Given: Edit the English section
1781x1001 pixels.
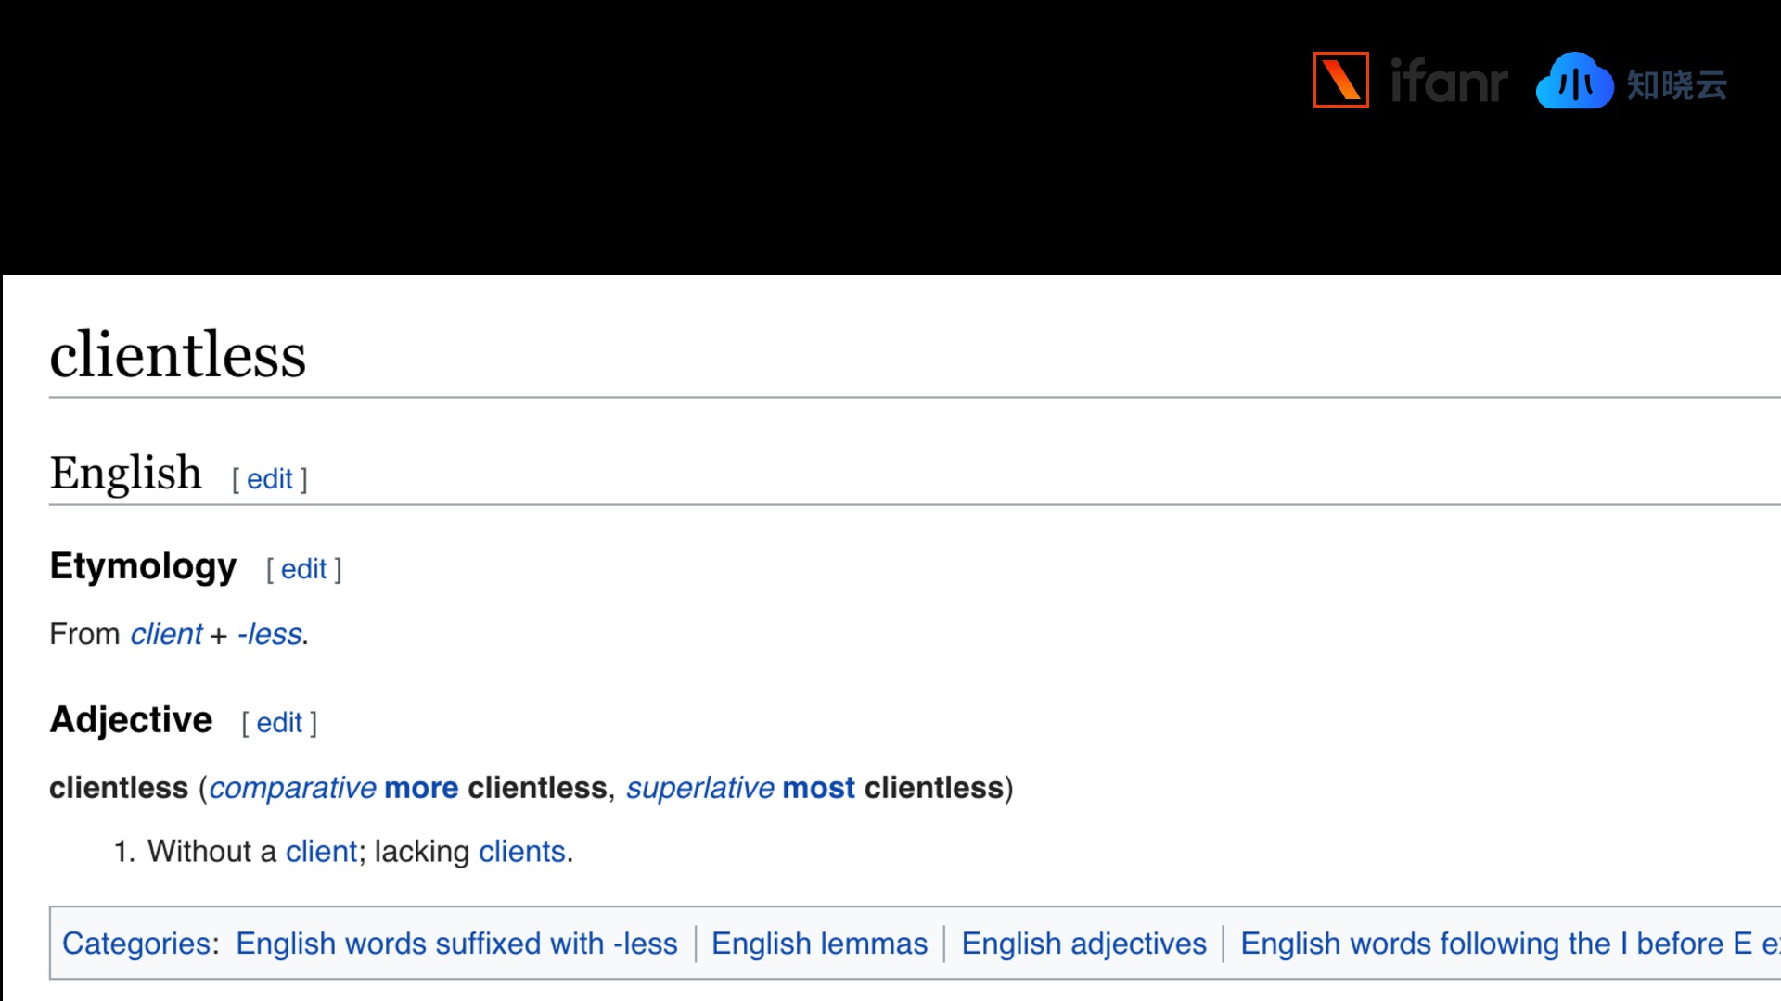Looking at the screenshot, I should click(x=270, y=479).
